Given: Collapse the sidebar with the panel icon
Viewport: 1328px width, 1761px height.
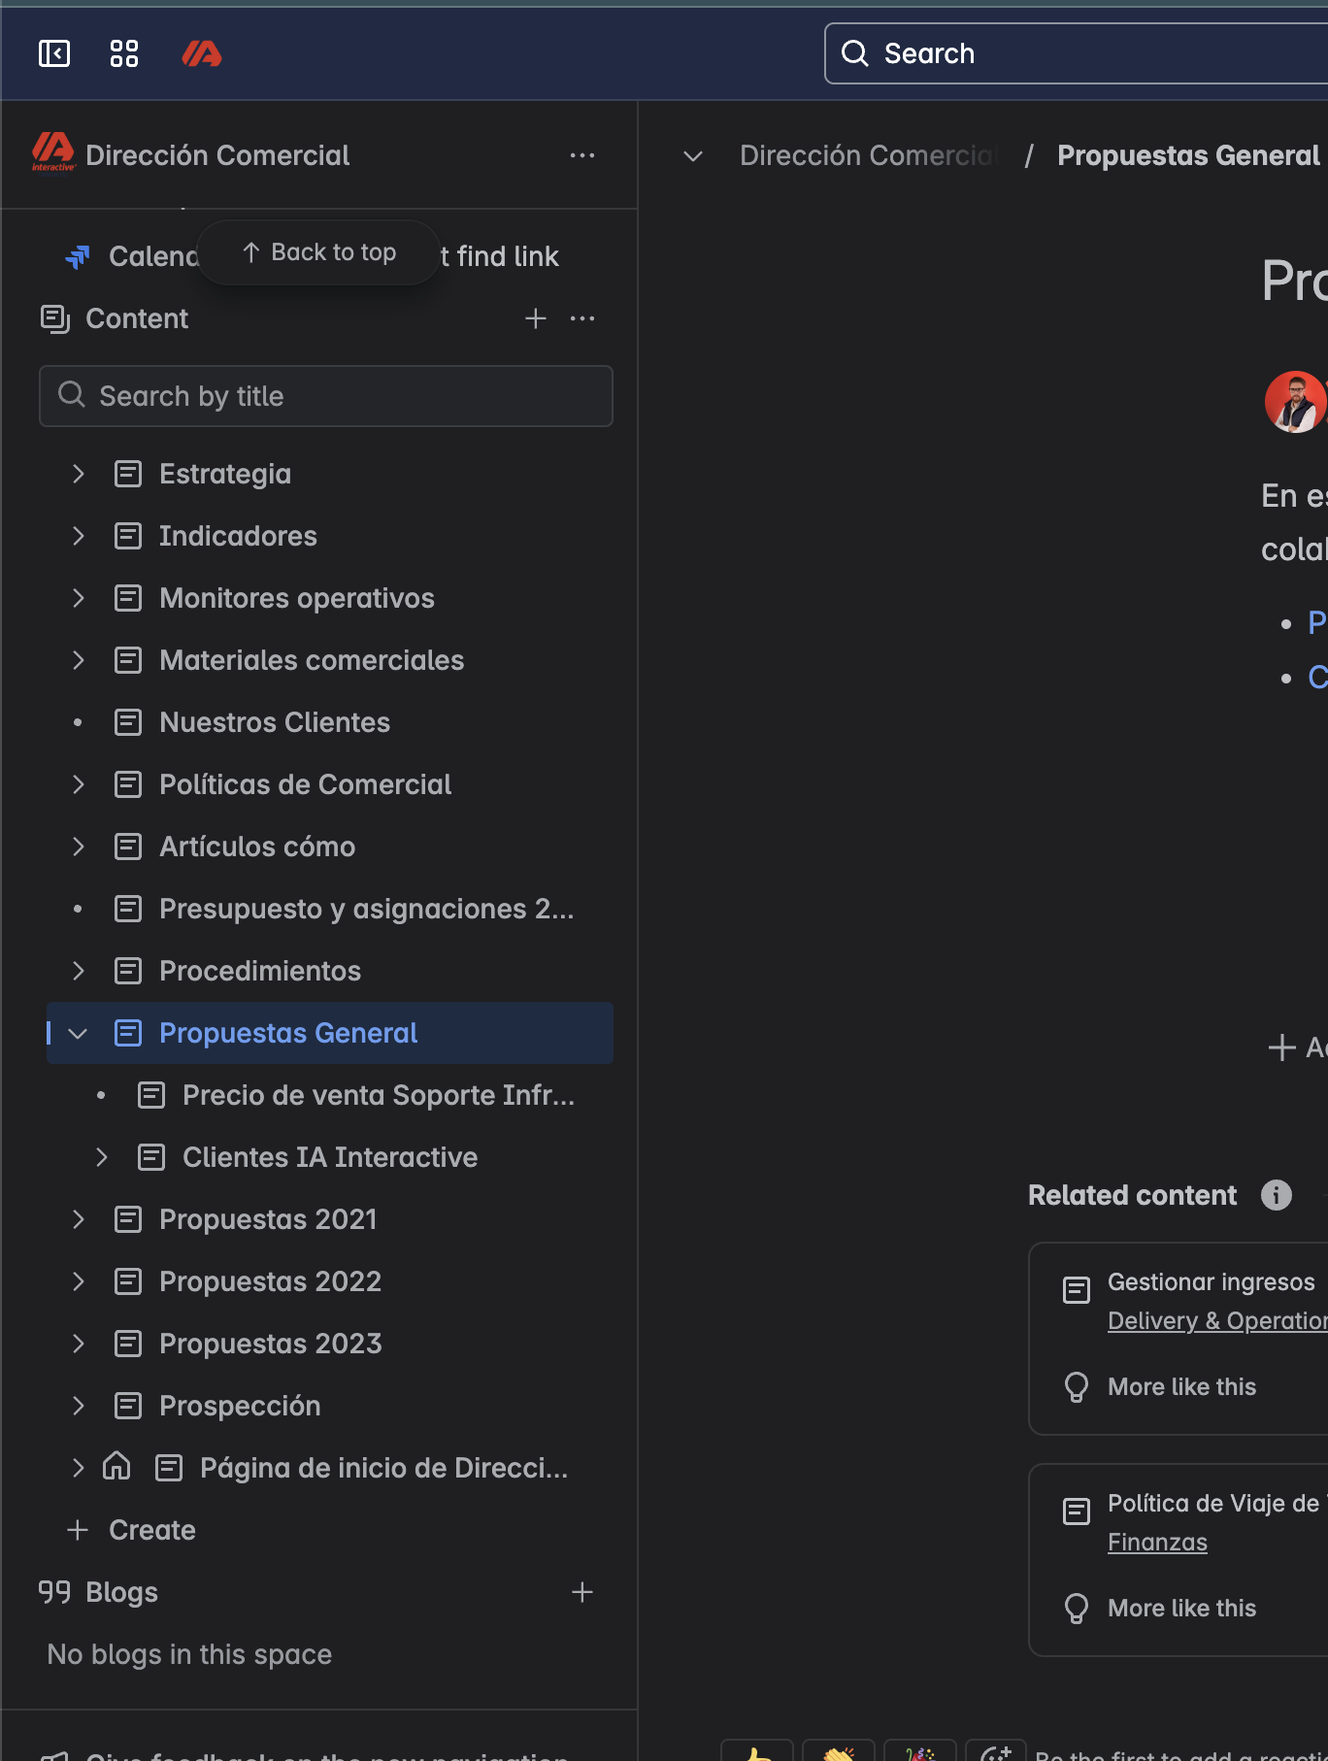Looking at the screenshot, I should click(54, 53).
